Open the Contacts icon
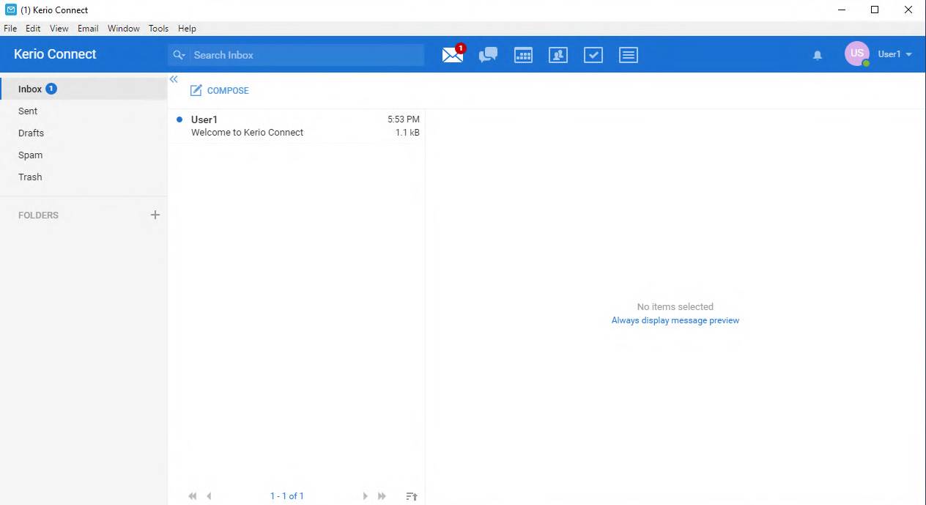This screenshot has height=505, width=926. pyautogui.click(x=558, y=55)
